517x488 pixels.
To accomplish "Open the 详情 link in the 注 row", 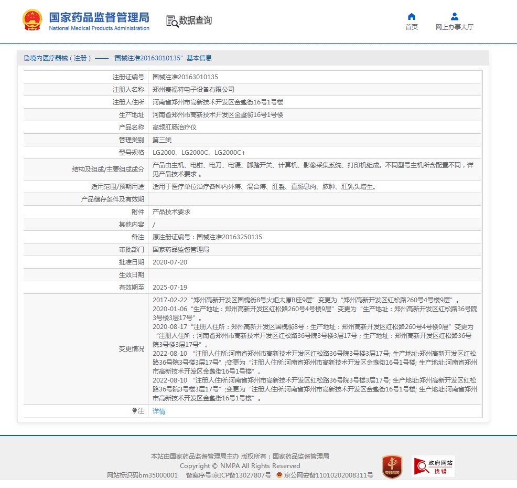I will coord(159,411).
